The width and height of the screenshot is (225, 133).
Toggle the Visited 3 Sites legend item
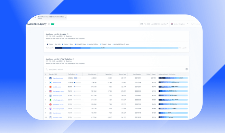80,44
